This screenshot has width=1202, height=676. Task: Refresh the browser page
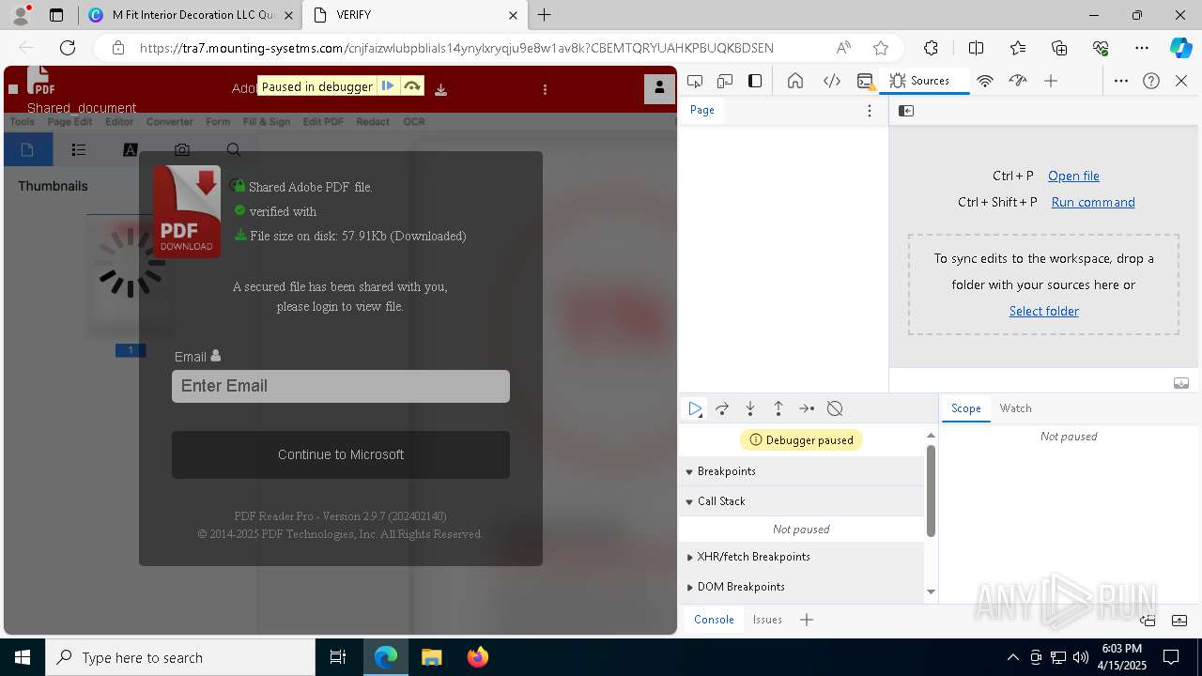(68, 48)
